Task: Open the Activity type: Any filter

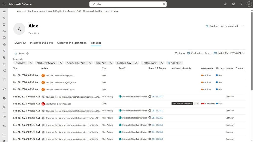Action: click(76, 63)
